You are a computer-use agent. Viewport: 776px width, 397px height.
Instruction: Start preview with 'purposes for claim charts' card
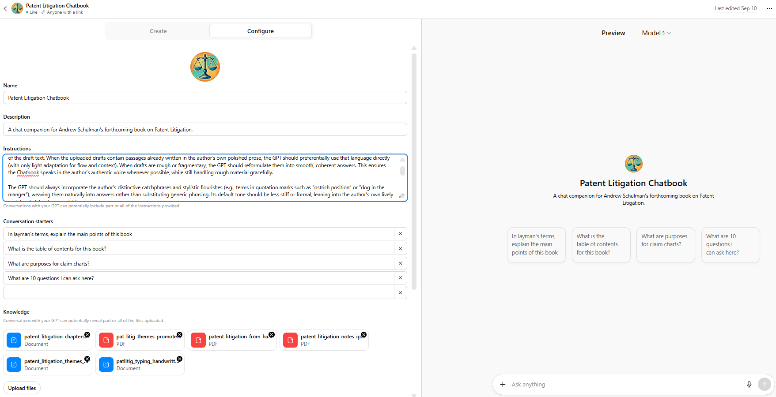[666, 245]
